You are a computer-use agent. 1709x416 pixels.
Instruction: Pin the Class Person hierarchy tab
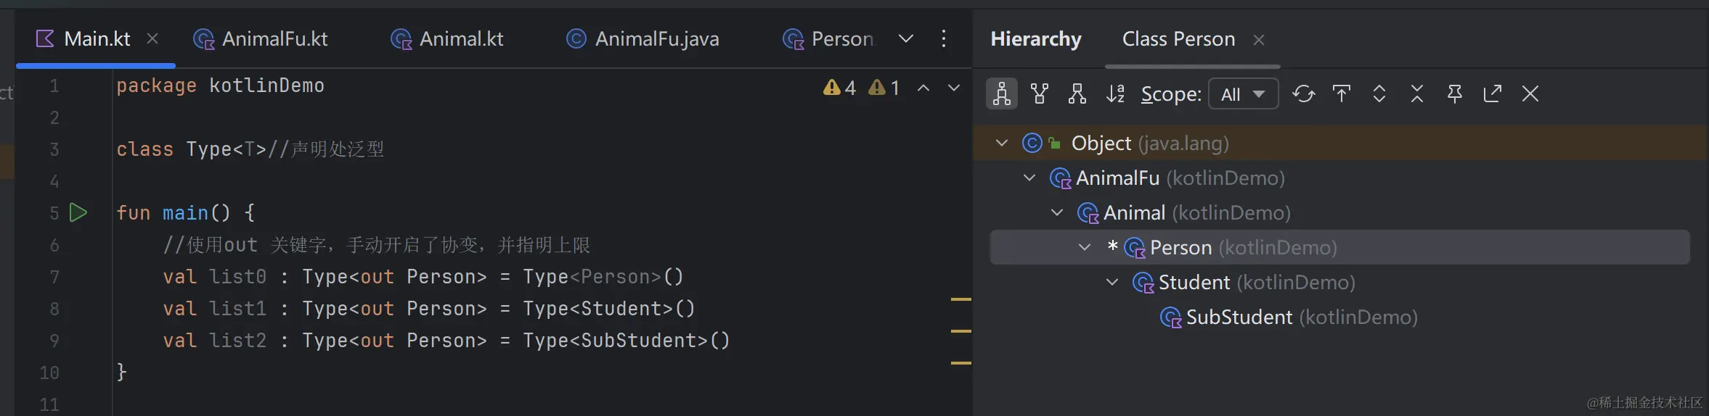[1454, 94]
